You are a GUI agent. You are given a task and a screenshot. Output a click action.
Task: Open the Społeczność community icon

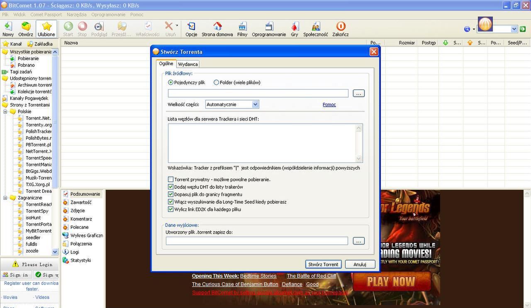(316, 29)
